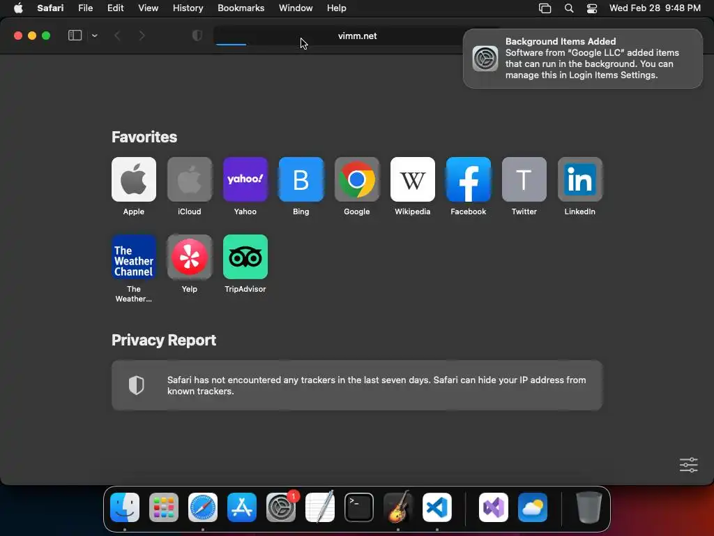Open Terminal from the Dock
The width and height of the screenshot is (714, 536).
point(359,507)
